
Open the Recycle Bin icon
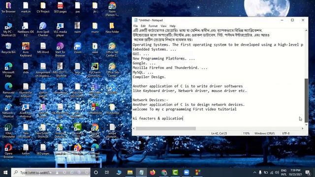tap(8, 48)
